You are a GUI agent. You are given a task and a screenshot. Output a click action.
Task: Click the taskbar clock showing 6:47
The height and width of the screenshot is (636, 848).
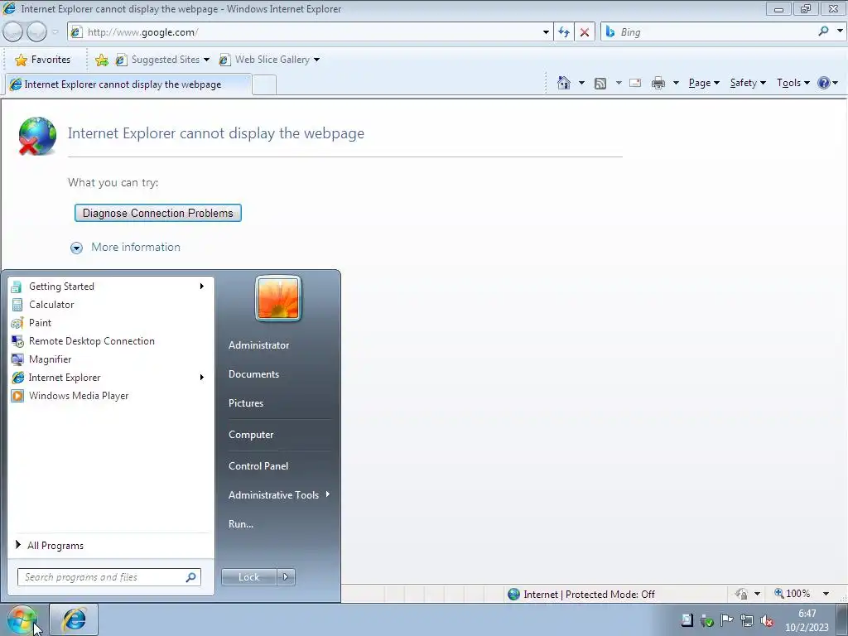(807, 620)
